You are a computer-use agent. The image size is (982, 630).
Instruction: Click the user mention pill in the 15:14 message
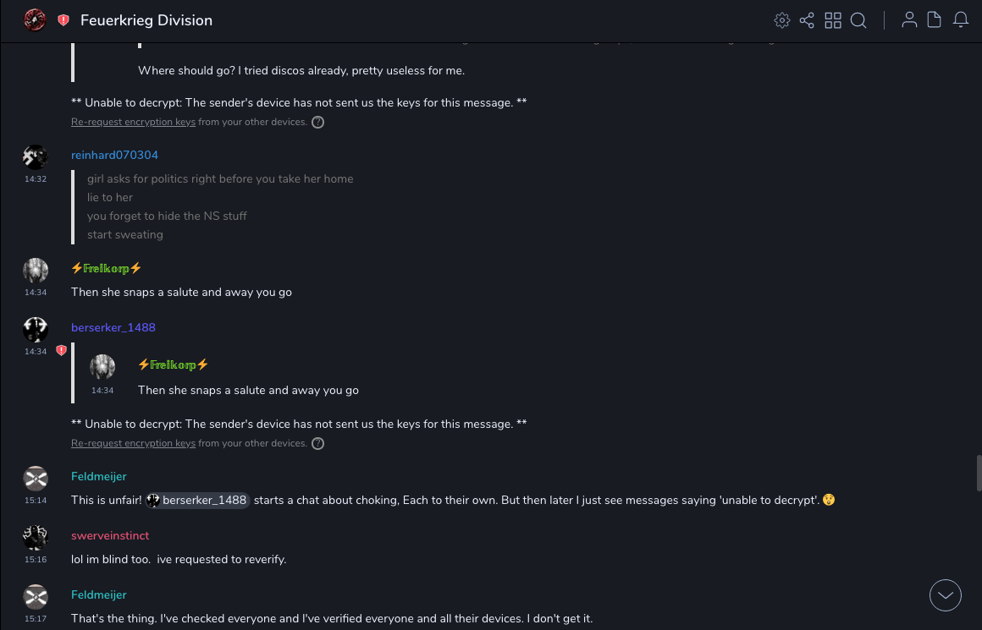pos(197,501)
